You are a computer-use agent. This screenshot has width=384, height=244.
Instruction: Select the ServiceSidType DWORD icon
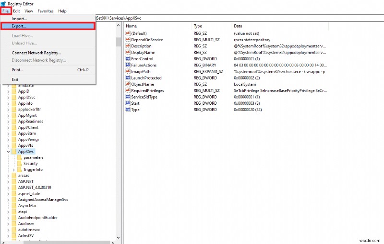pyautogui.click(x=128, y=97)
